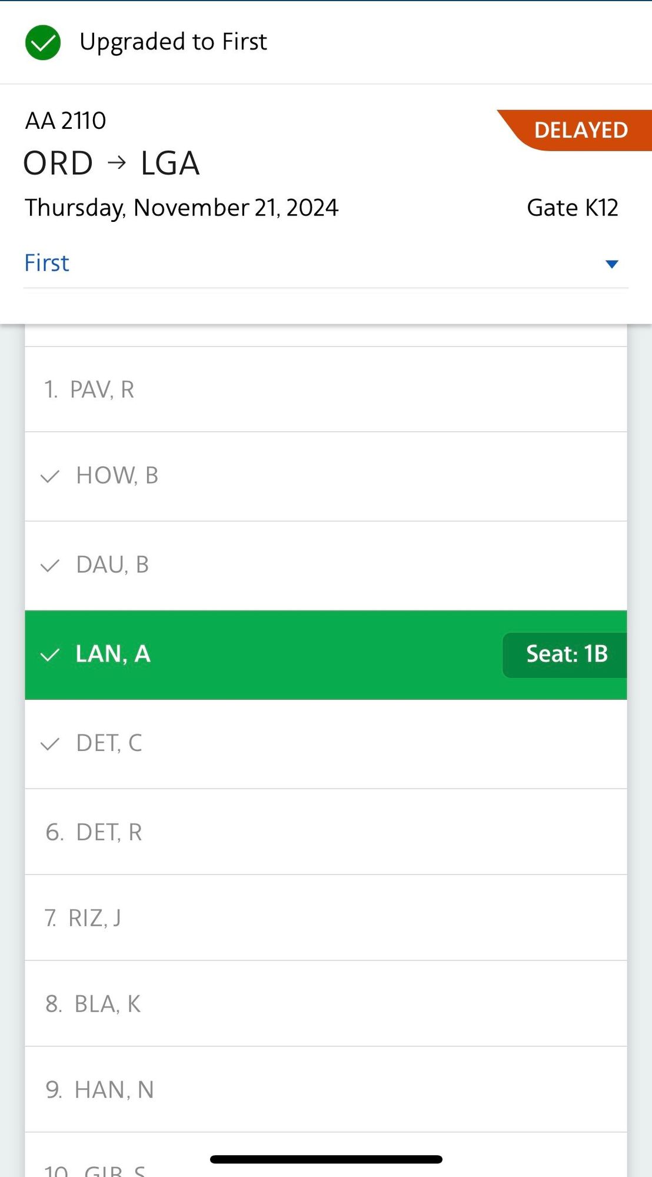
Task: Open the First cabin dropdown arrow
Action: click(x=611, y=264)
